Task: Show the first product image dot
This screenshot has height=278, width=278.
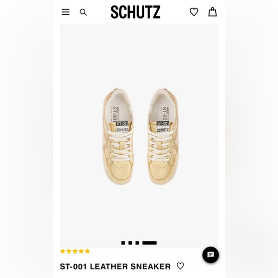Action: (123, 243)
